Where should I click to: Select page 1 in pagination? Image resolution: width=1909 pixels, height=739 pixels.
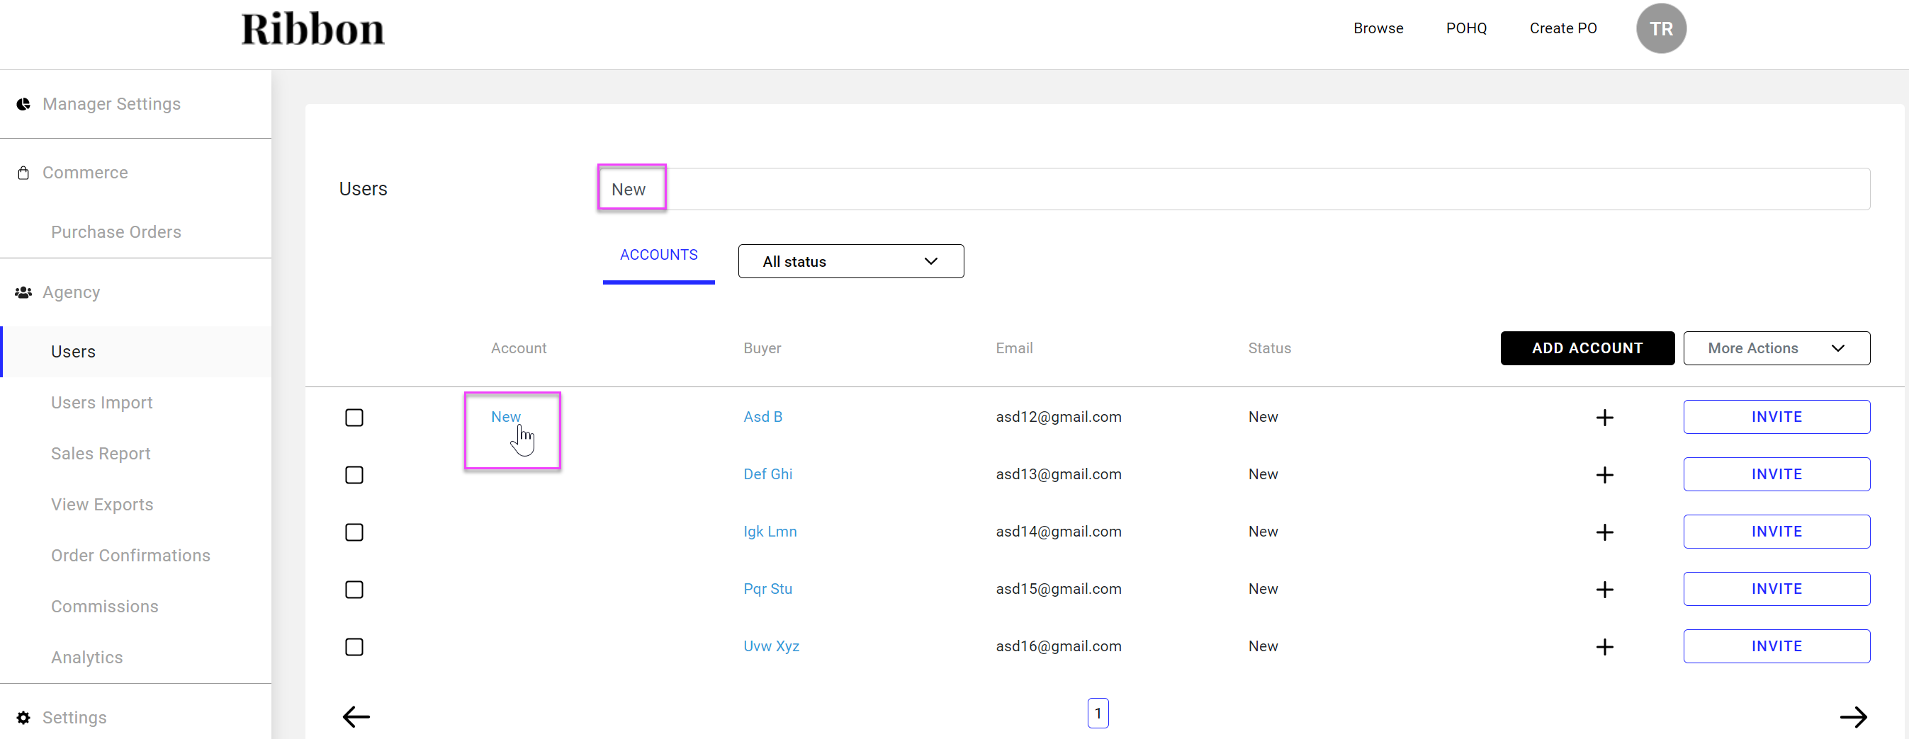[x=1098, y=713]
